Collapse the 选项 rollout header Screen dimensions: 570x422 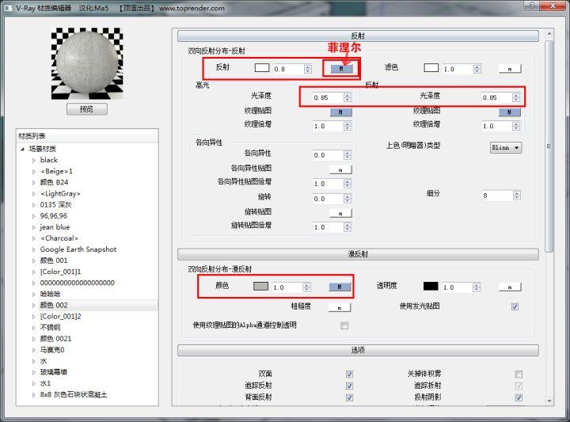point(357,350)
